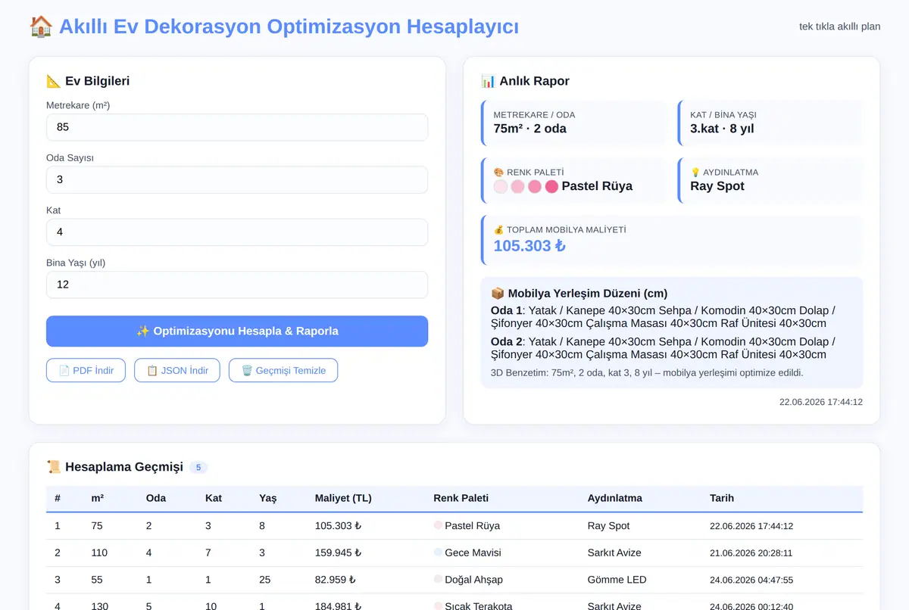The height and width of the screenshot is (610, 909).
Task: Click m² value 110 in history table
Action: point(99,552)
